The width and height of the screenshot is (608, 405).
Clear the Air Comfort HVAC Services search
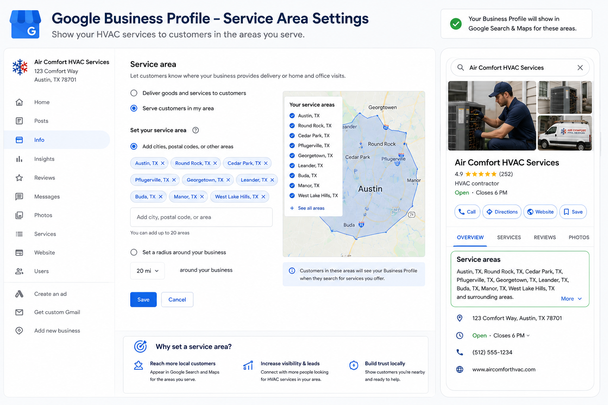pos(580,68)
